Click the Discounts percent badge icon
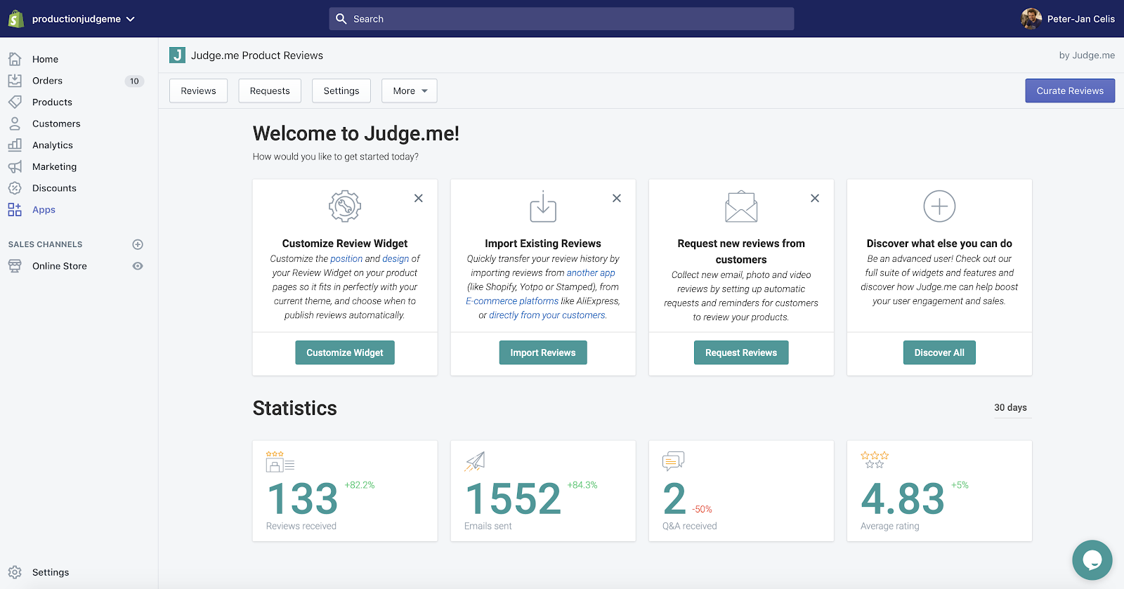 (15, 188)
